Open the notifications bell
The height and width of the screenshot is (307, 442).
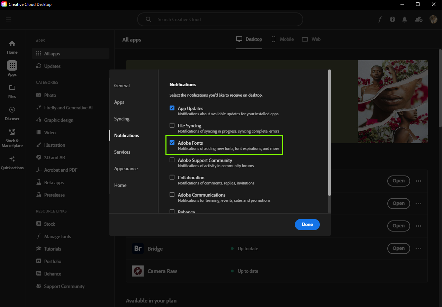(404, 19)
